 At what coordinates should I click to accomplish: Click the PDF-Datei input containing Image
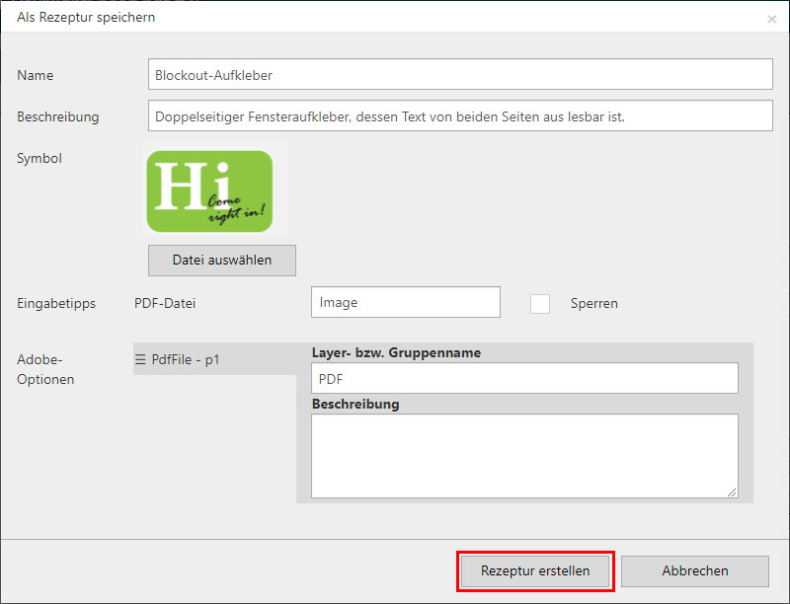click(406, 302)
